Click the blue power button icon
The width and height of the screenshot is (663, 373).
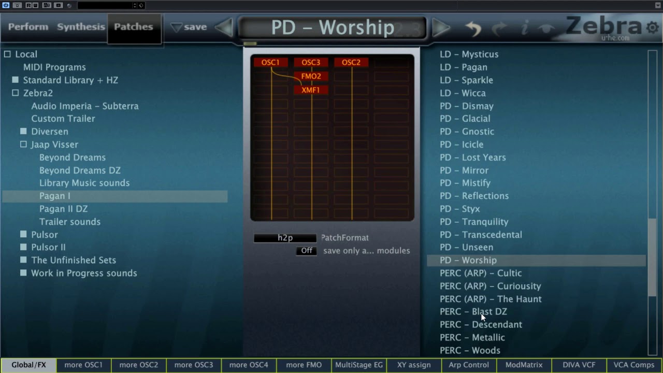(x=6, y=5)
